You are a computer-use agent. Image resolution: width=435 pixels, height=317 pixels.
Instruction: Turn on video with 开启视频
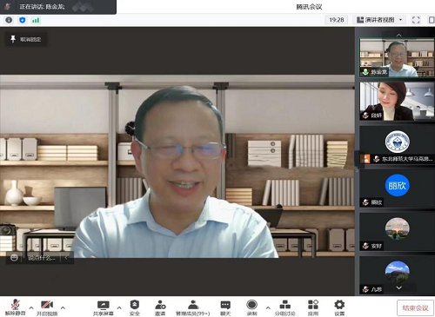tap(47, 307)
